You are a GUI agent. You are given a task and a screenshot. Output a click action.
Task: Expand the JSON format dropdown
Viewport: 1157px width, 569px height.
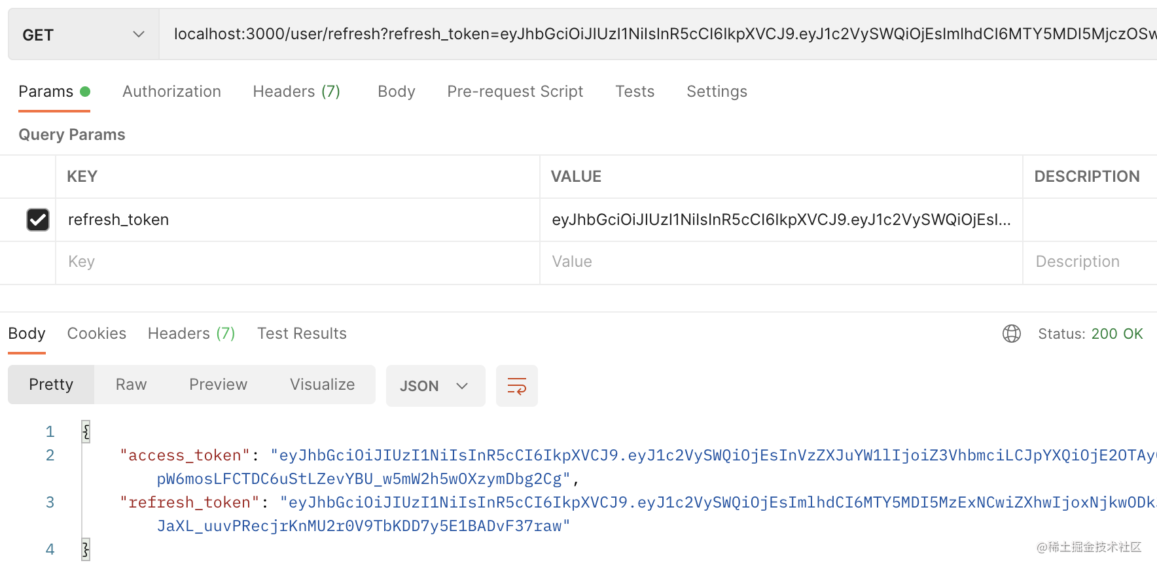pyautogui.click(x=435, y=386)
